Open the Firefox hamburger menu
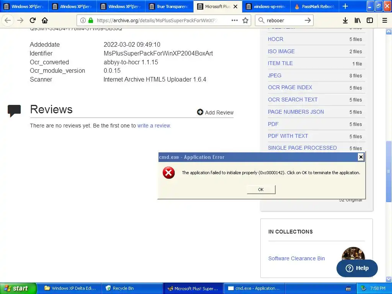Image resolution: width=392 pixels, height=294 pixels. [385, 21]
